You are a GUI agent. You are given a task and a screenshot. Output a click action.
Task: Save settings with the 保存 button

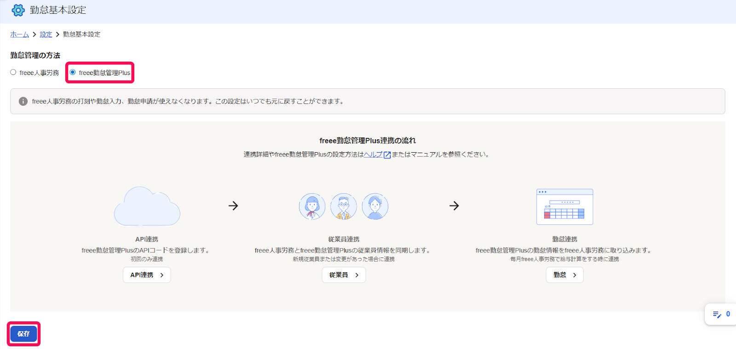(23, 334)
